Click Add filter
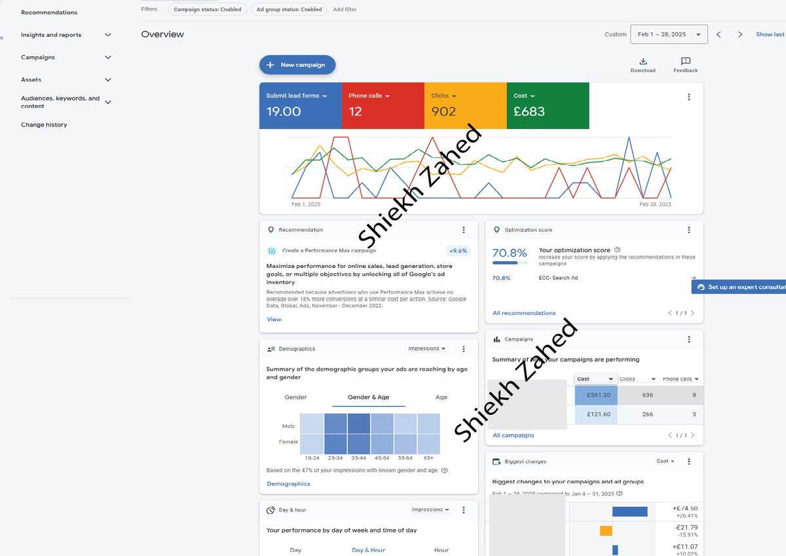This screenshot has width=786, height=556. [345, 10]
